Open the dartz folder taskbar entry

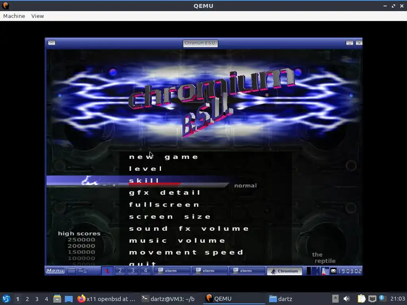[281, 299]
